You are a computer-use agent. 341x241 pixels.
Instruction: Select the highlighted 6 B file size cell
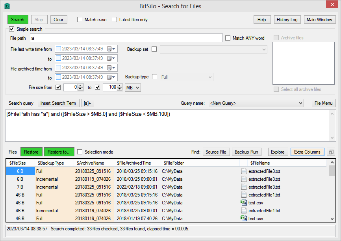20,171
